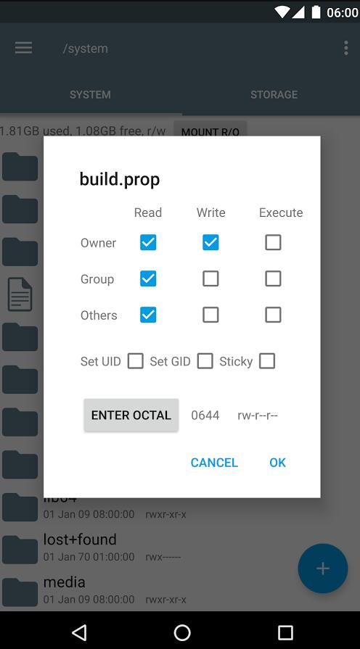Enable Others Write permission
Viewport: 360px width, 649px height.
(x=210, y=315)
